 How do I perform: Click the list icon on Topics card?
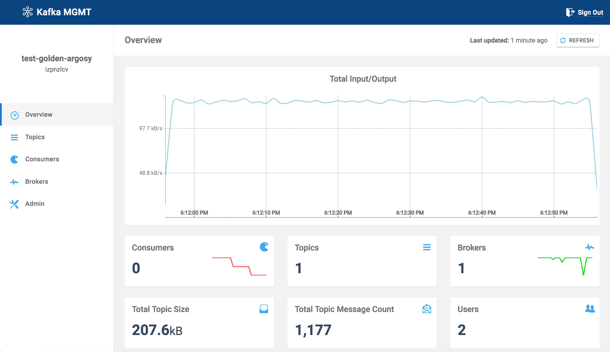[427, 247]
